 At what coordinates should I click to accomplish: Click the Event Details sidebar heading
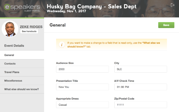[14, 46]
